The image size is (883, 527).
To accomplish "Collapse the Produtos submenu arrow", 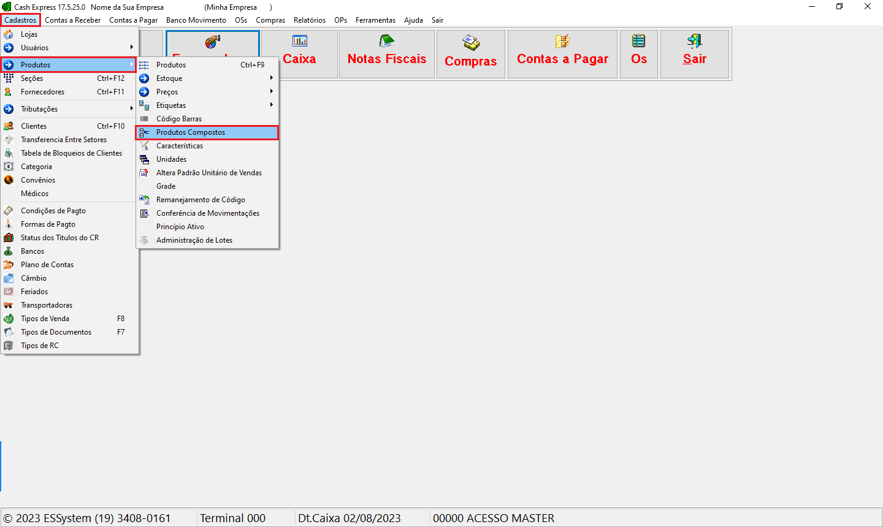I will click(x=131, y=64).
